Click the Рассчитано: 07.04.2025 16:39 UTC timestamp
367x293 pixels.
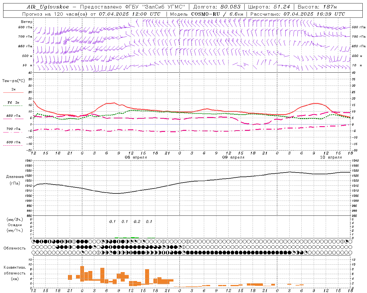click(298, 14)
